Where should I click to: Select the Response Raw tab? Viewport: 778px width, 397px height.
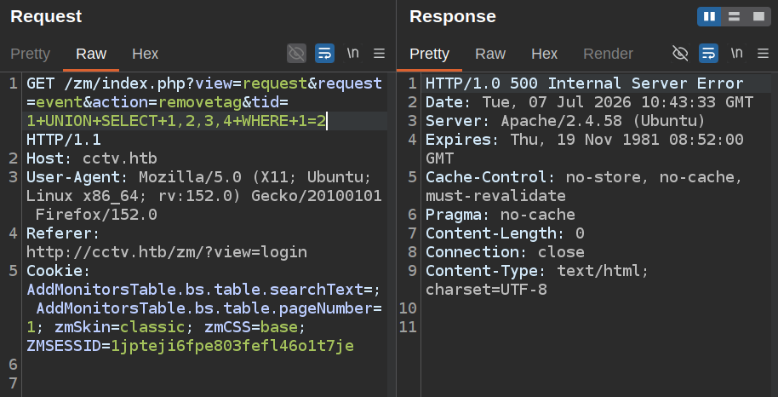(490, 54)
